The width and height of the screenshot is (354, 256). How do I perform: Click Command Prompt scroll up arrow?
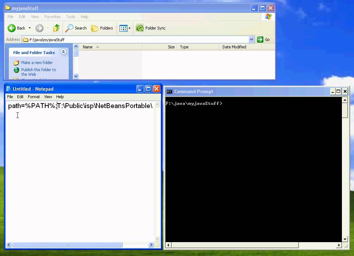(345, 100)
